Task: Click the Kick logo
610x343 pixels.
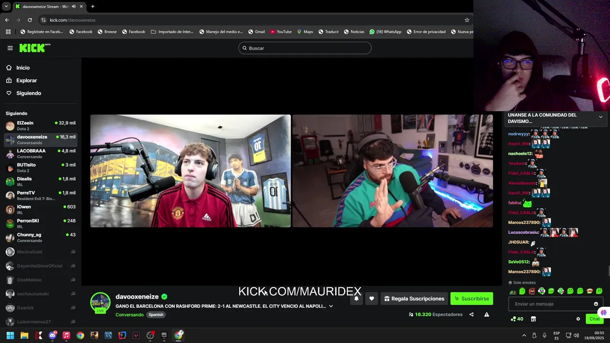Action: pyautogui.click(x=34, y=48)
